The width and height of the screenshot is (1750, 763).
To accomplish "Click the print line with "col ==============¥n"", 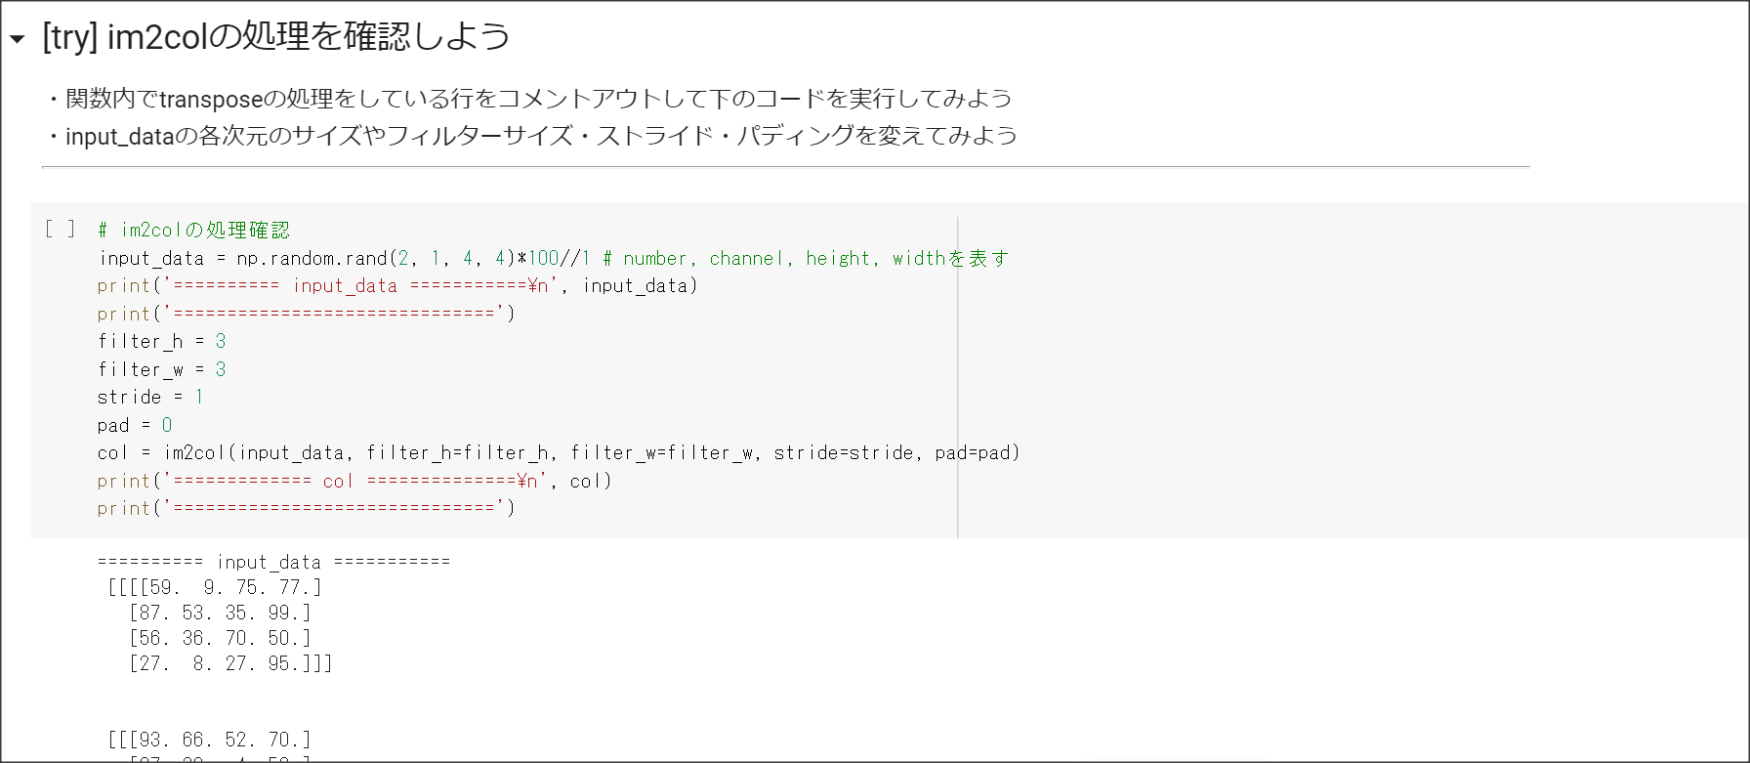I will [354, 481].
